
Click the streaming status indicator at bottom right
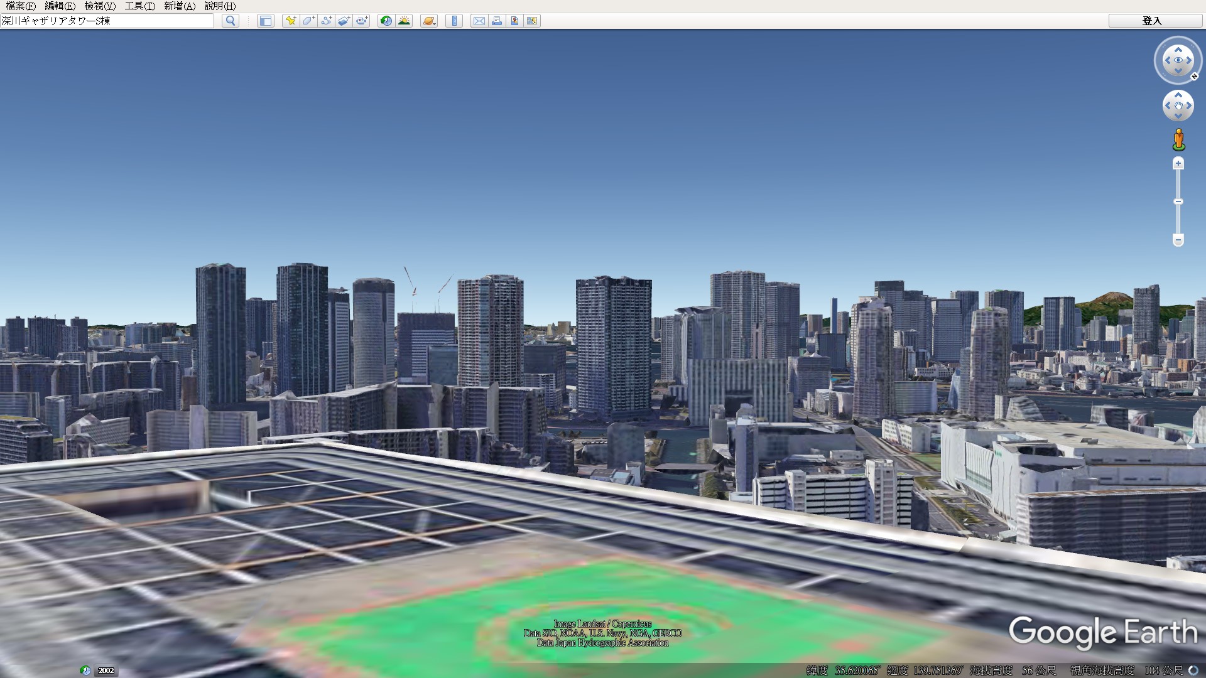click(1193, 670)
